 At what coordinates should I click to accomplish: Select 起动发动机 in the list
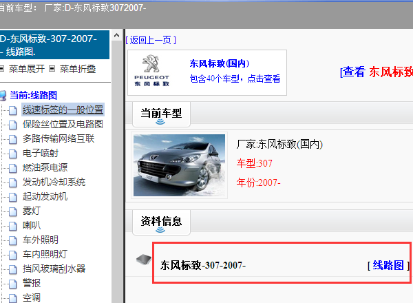(x=45, y=196)
